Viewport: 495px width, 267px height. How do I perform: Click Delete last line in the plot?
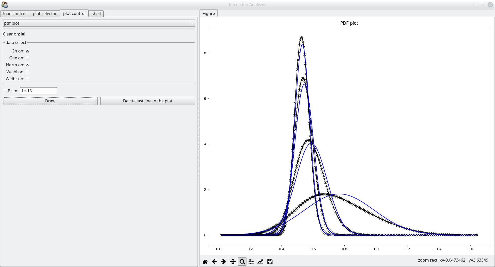click(147, 101)
